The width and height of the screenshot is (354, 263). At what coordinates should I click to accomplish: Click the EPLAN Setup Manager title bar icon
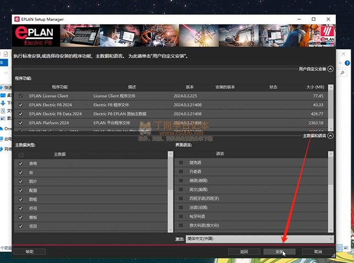pyautogui.click(x=17, y=19)
